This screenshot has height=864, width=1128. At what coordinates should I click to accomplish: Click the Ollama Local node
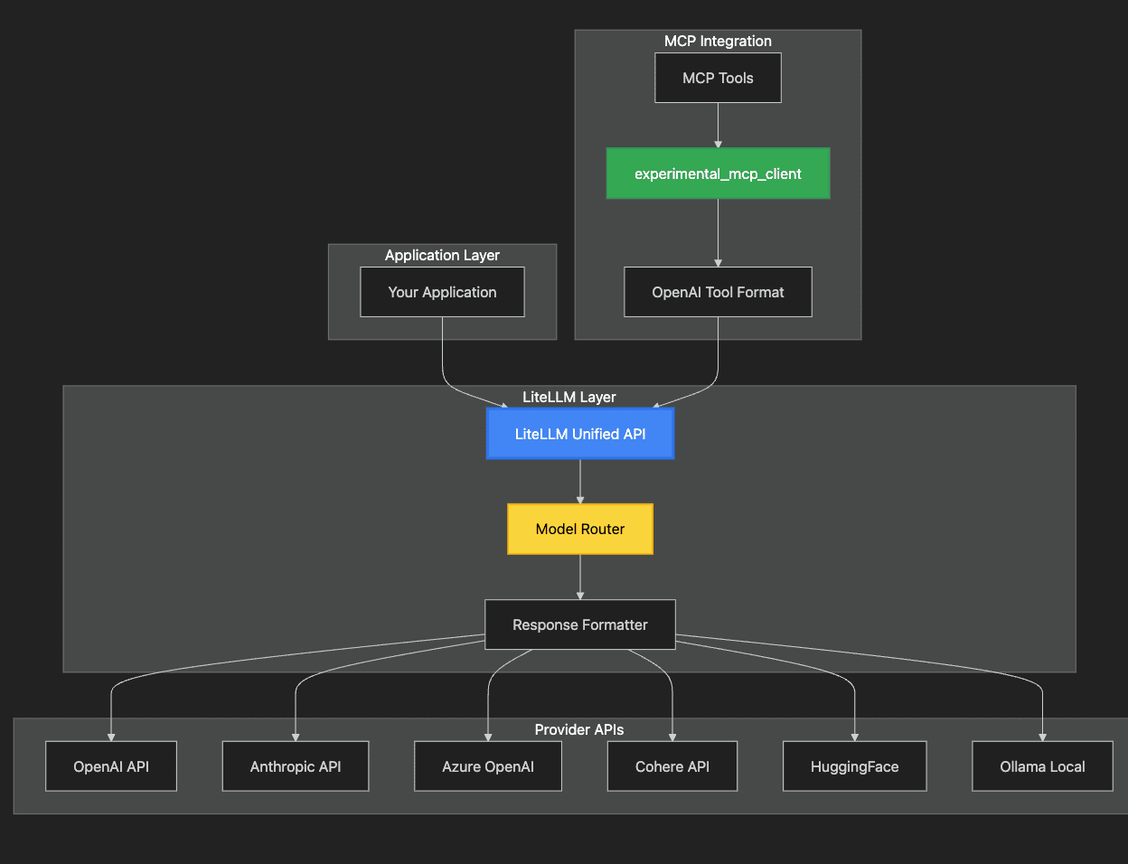coord(1042,766)
